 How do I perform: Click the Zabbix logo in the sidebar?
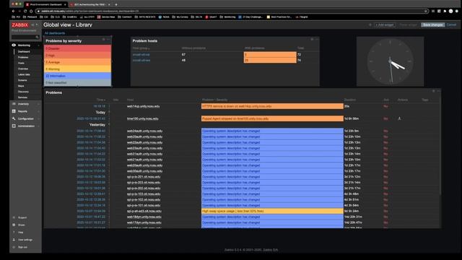[20, 25]
